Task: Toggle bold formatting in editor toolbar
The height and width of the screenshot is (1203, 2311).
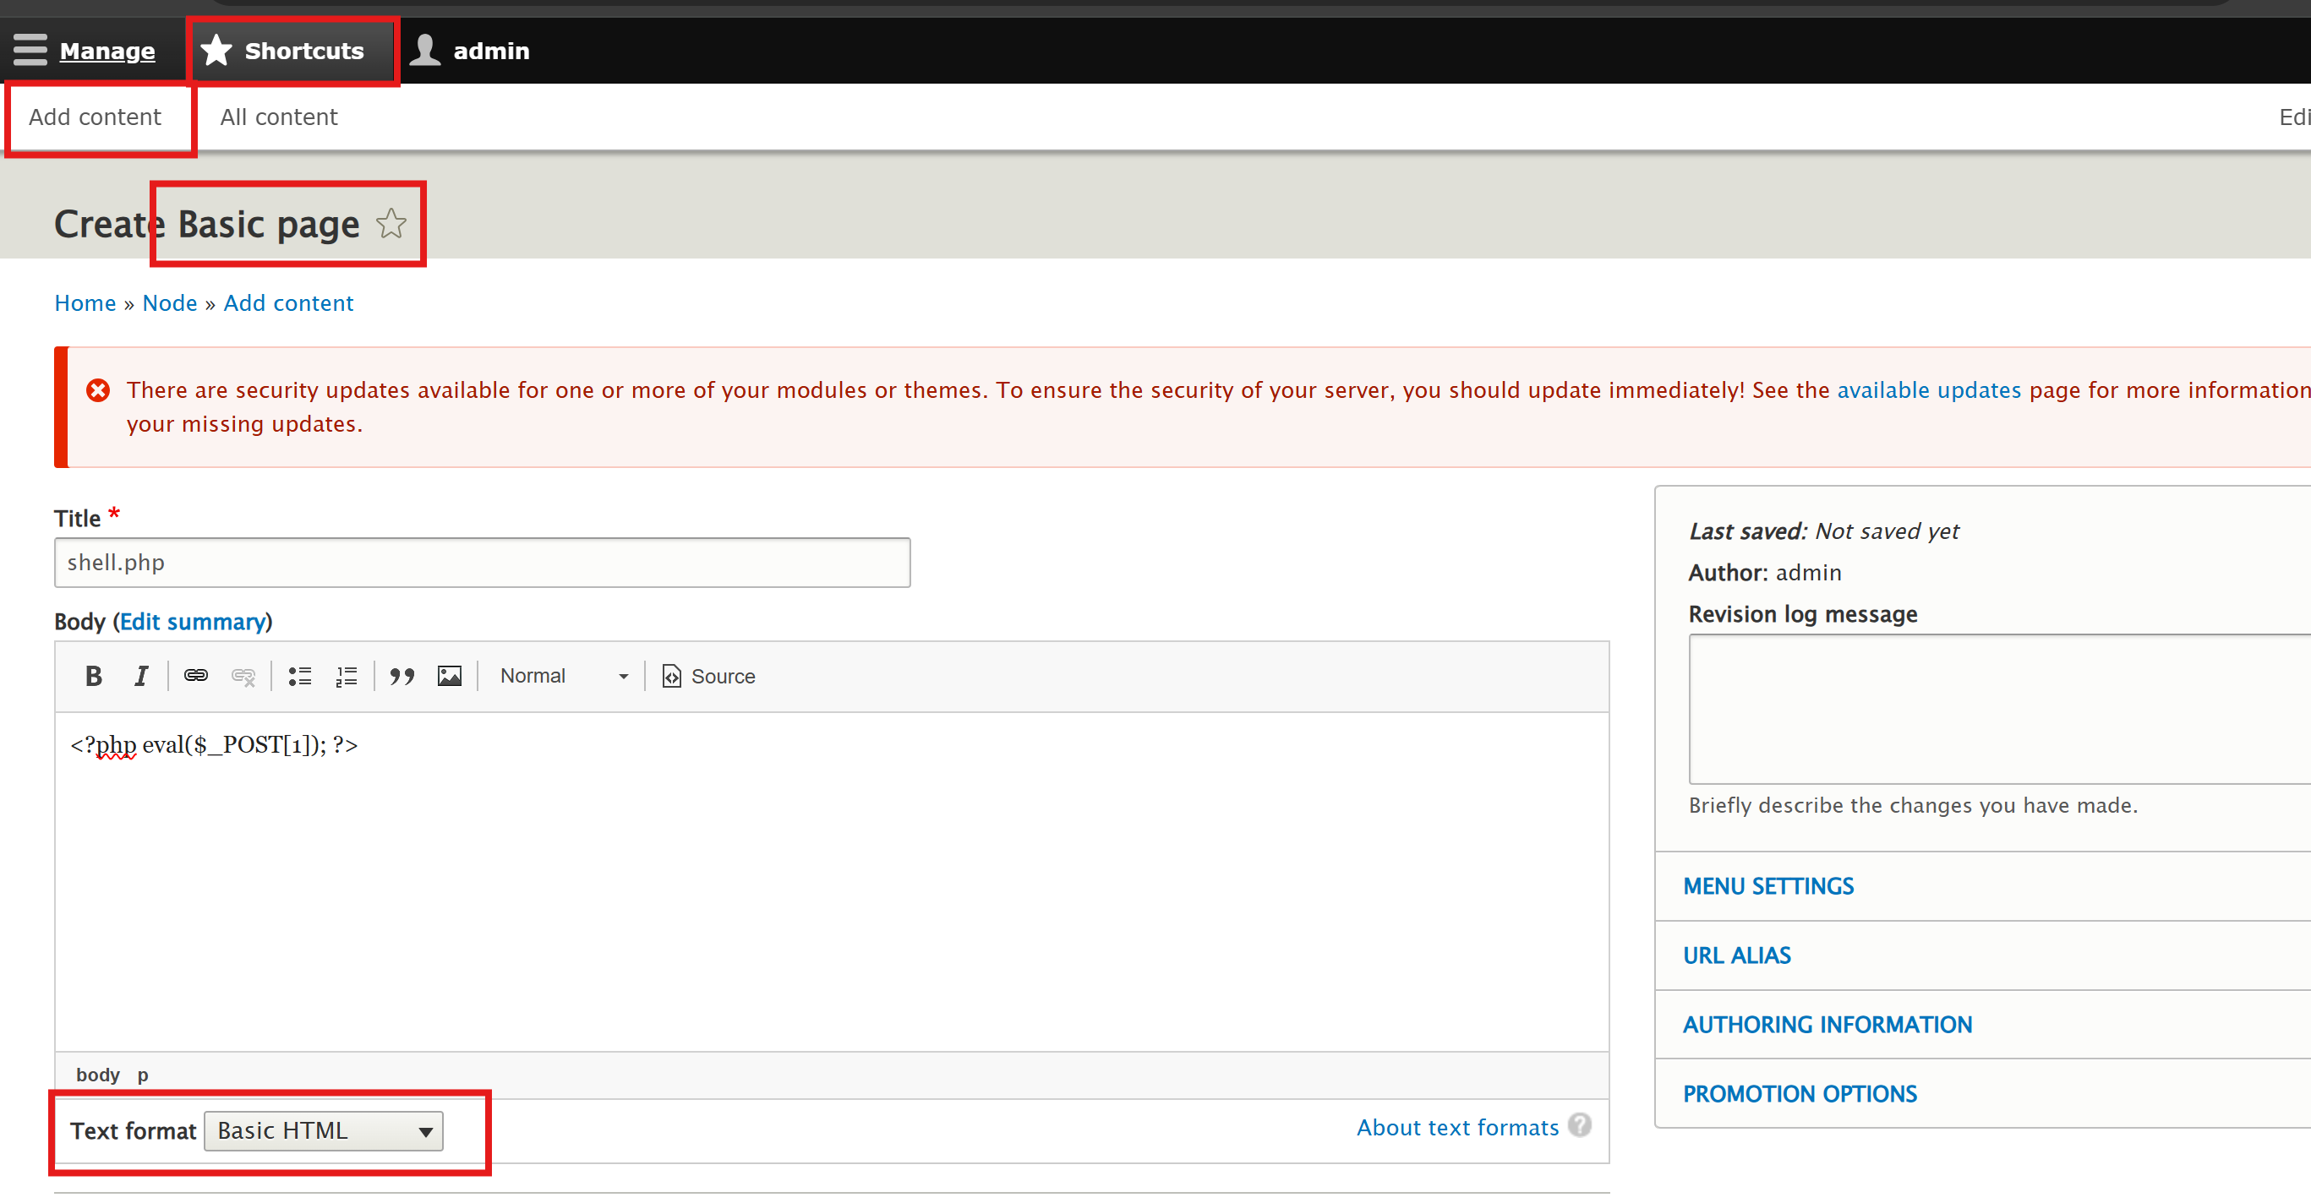Action: pos(93,676)
